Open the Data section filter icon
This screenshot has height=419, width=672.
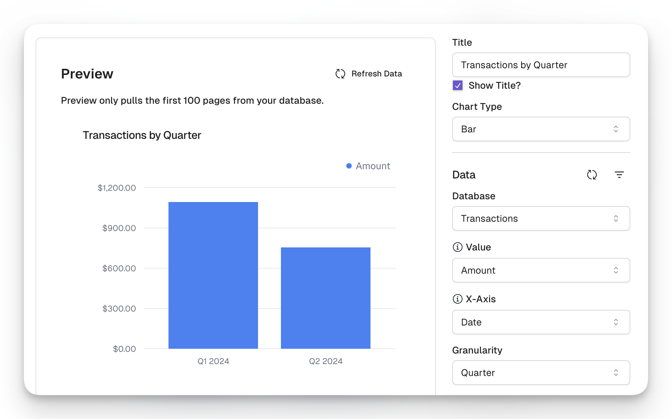tap(619, 175)
